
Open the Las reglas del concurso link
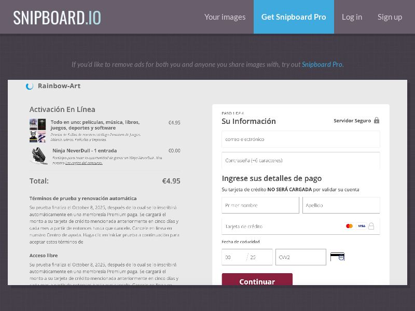click(84, 163)
